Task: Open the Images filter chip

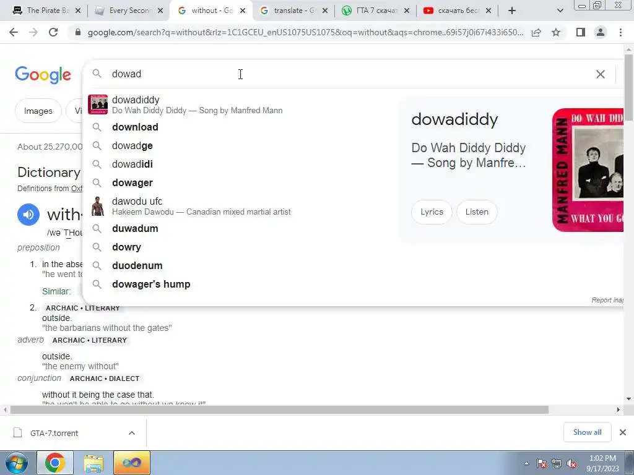Action: point(38,111)
